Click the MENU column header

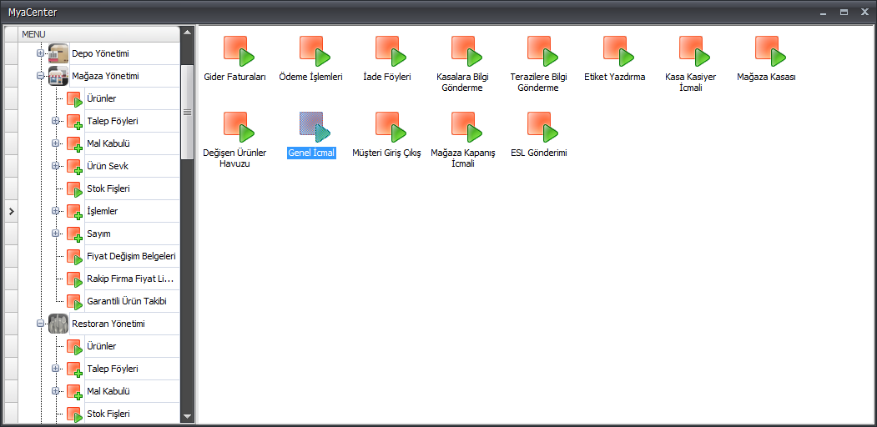tap(99, 34)
